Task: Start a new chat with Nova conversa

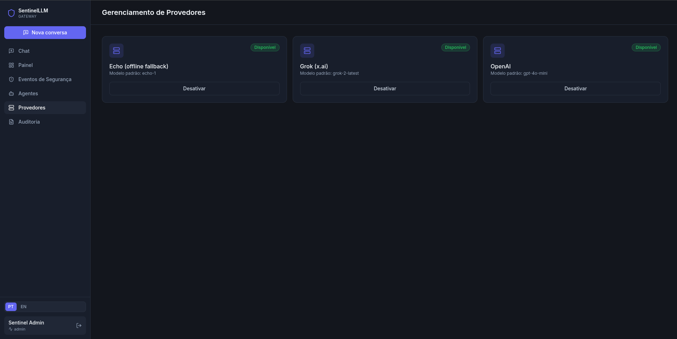Action: (x=45, y=33)
